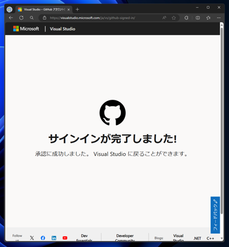This screenshot has width=229, height=247.
Task: Enable Read aloud from address bar
Action: pos(164,18)
